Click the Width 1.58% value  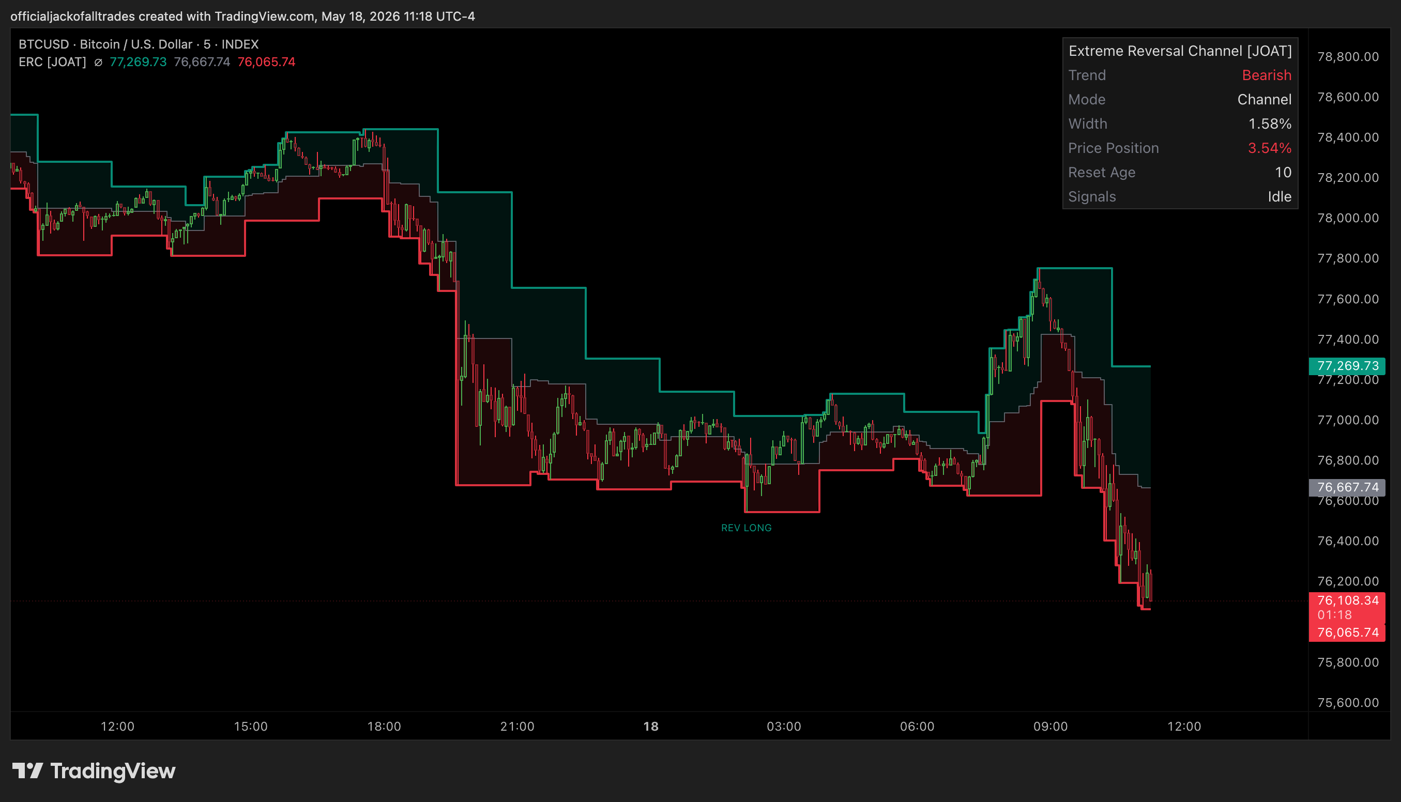[x=1270, y=124]
